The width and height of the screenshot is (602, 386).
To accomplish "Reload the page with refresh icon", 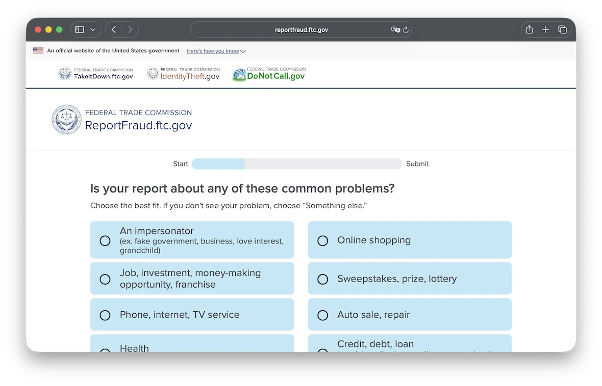I will pos(406,30).
